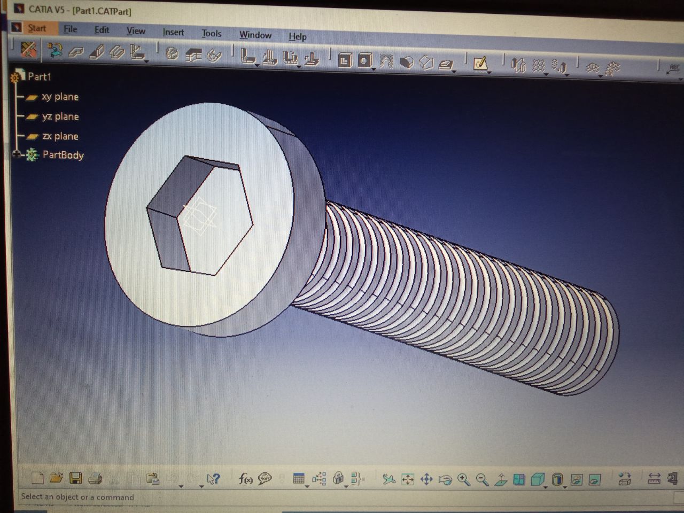Click the Zoom In magnifier

point(464,480)
